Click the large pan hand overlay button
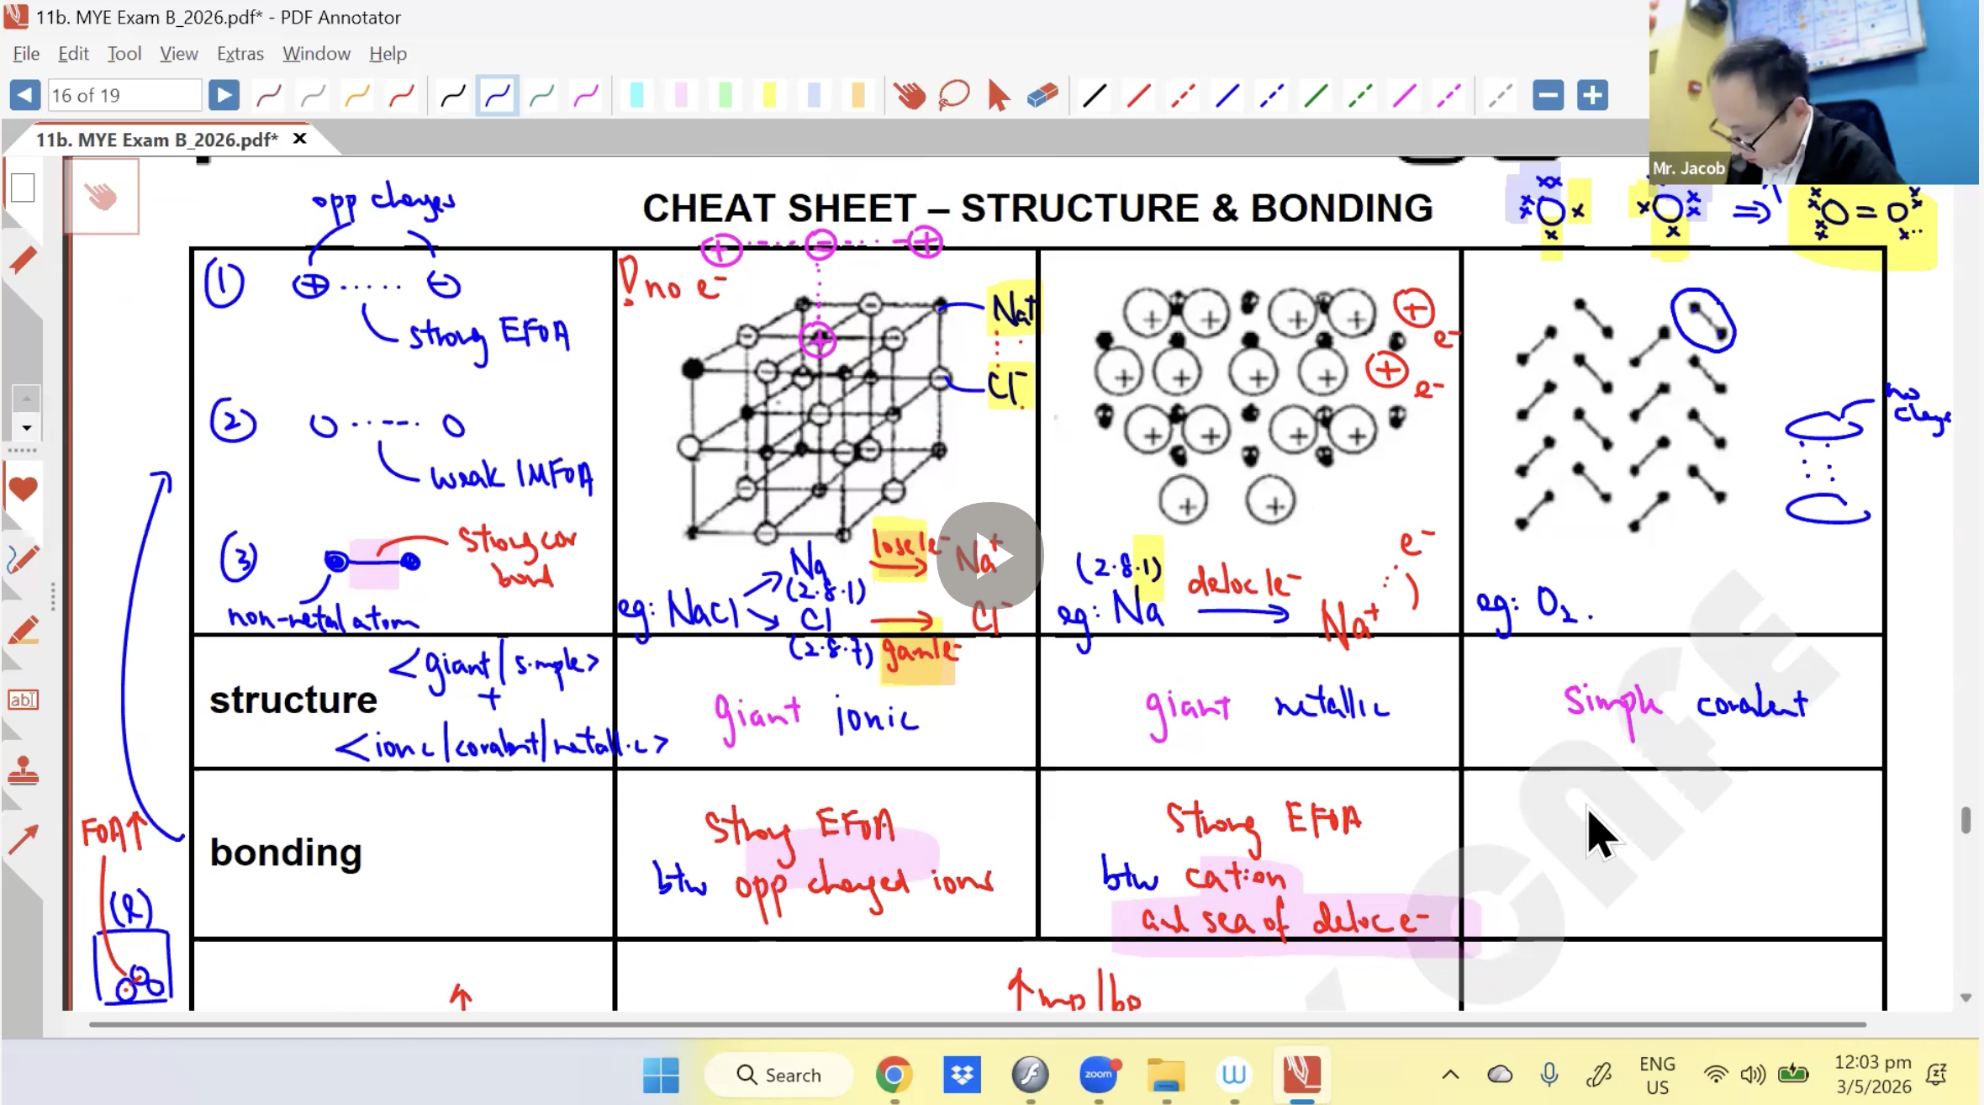The width and height of the screenshot is (1984, 1105). pyautogui.click(x=103, y=197)
